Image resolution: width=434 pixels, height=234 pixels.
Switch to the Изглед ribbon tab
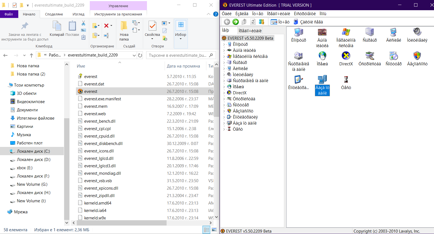pyautogui.click(x=78, y=14)
